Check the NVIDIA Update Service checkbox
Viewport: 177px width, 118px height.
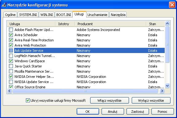(11, 82)
